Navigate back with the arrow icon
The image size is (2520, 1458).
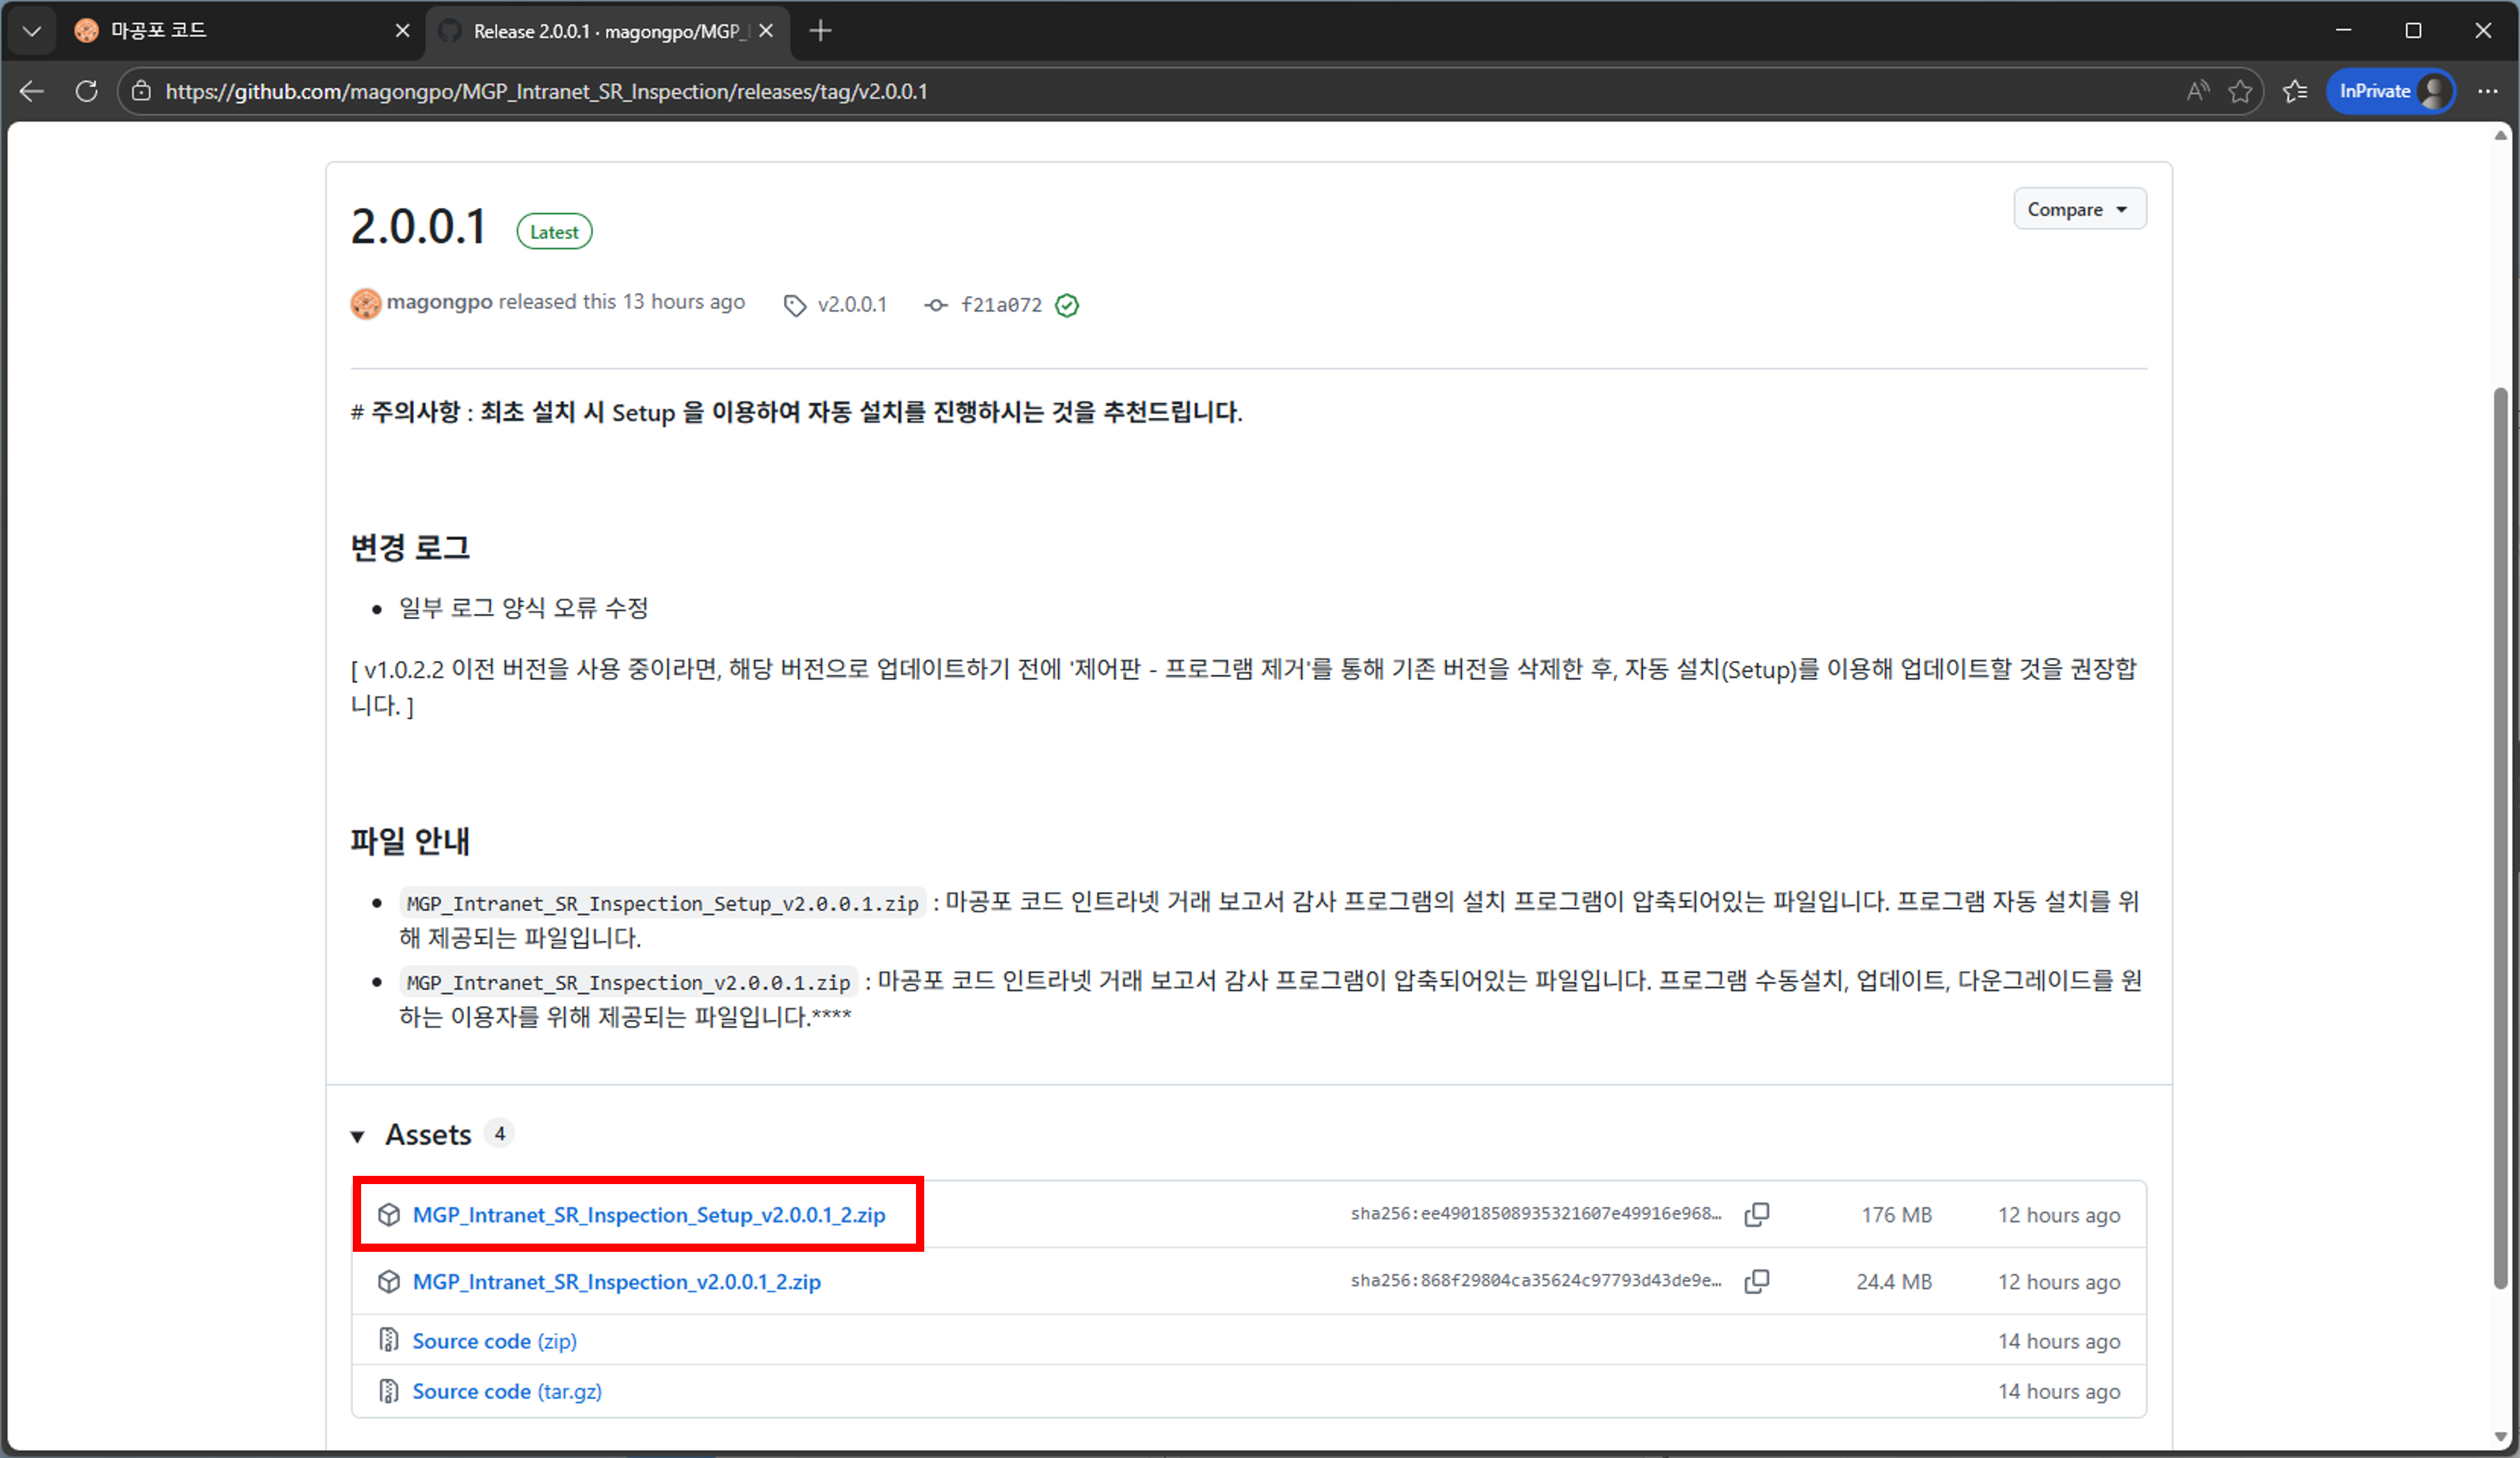click(x=31, y=91)
